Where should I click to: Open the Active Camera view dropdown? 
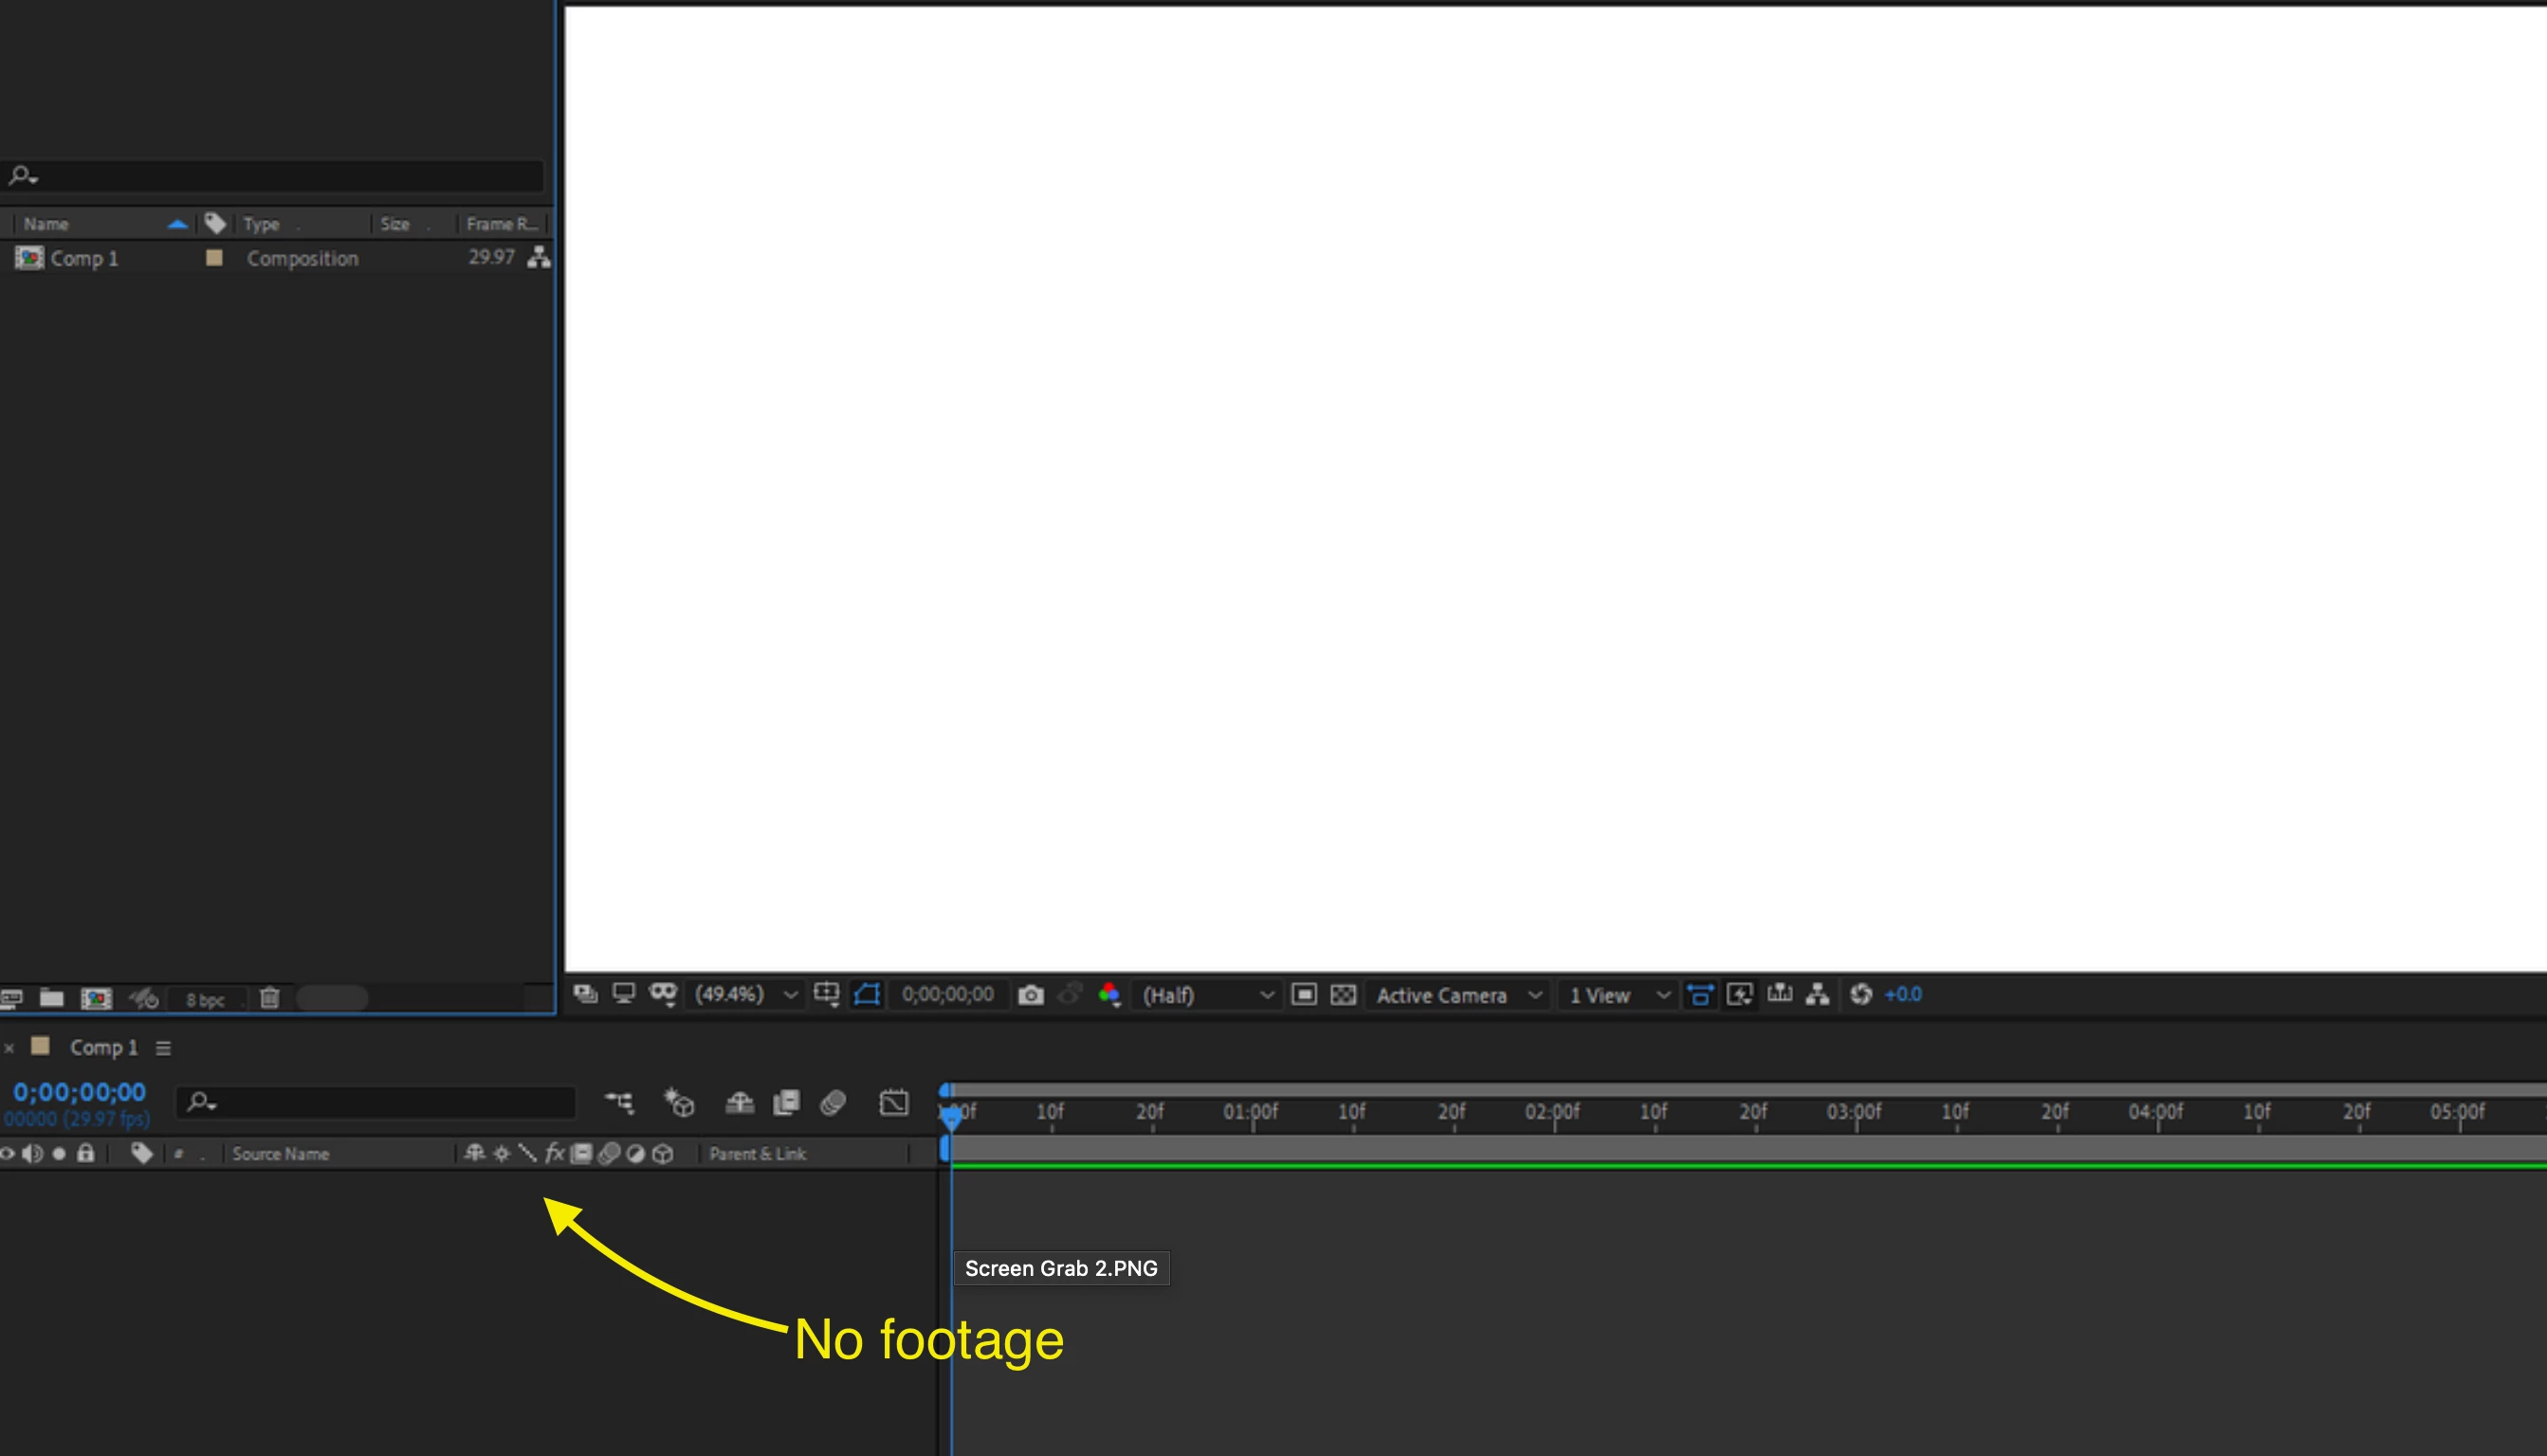click(x=1457, y=995)
